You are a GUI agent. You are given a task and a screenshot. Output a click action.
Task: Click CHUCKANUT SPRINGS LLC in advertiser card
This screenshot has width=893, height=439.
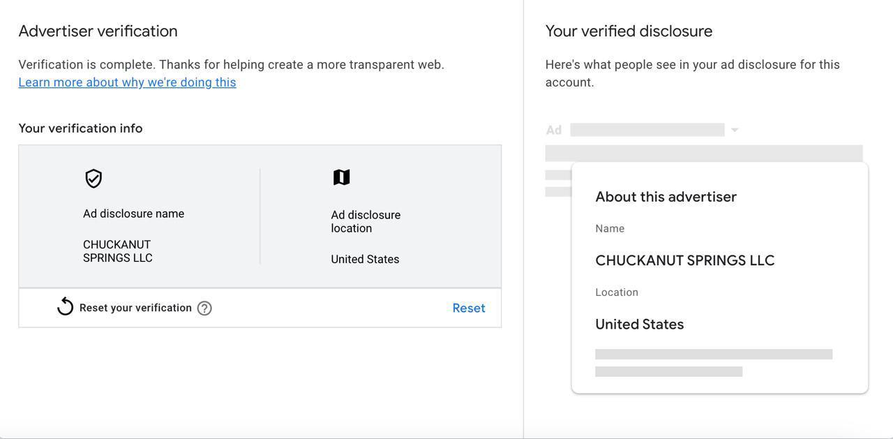tap(685, 260)
